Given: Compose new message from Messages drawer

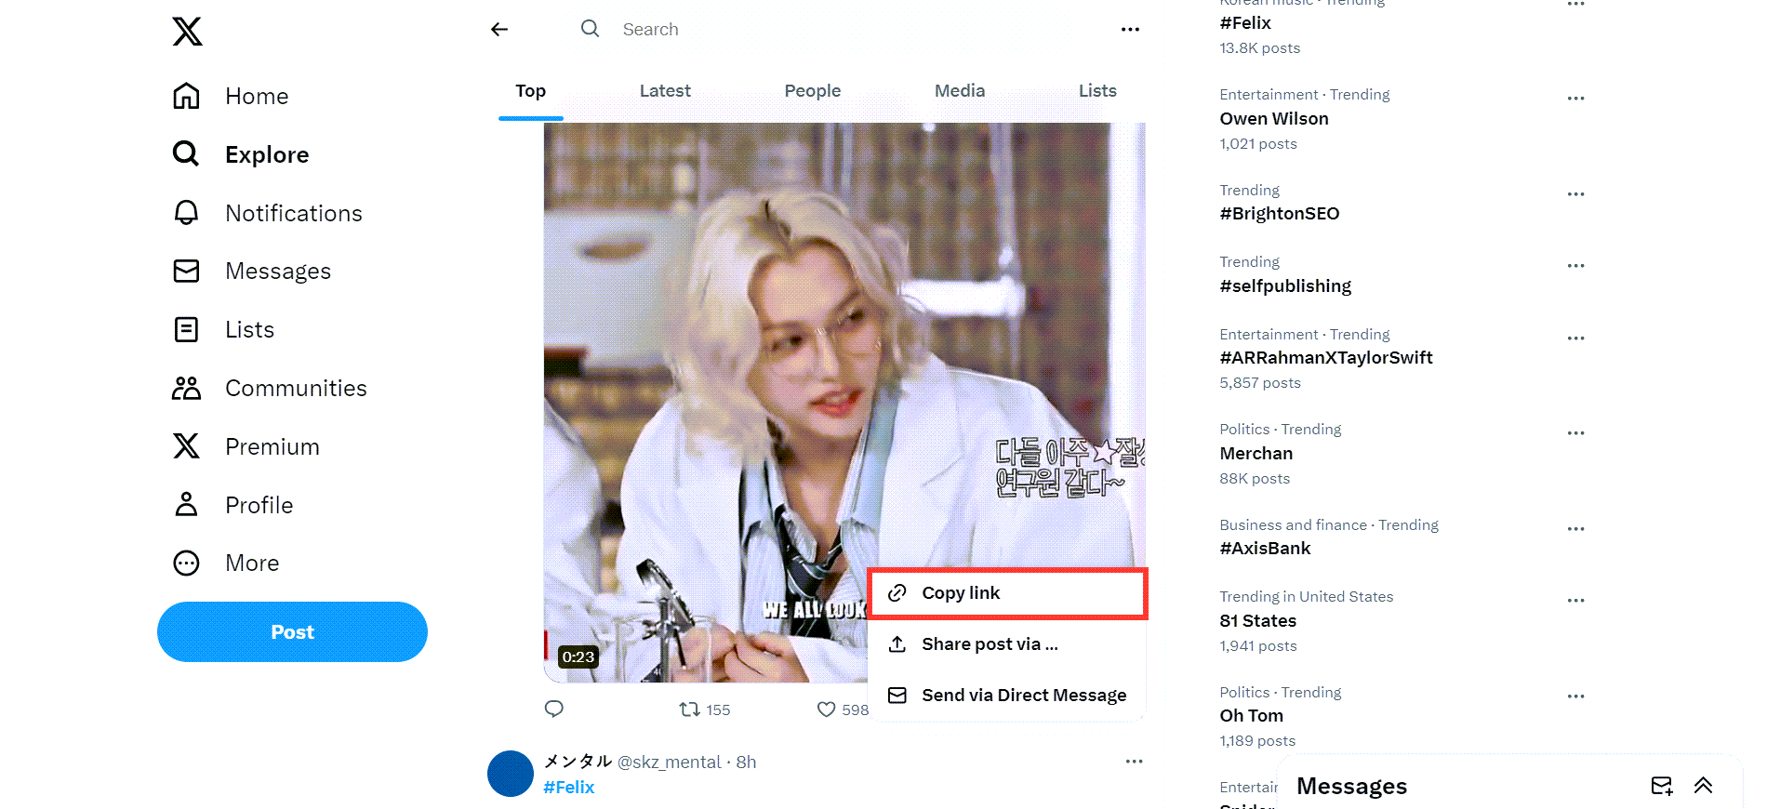Looking at the screenshot, I should (x=1662, y=786).
